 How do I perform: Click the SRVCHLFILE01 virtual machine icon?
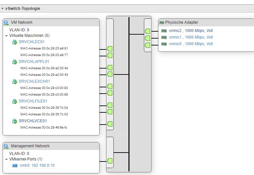(x=14, y=101)
